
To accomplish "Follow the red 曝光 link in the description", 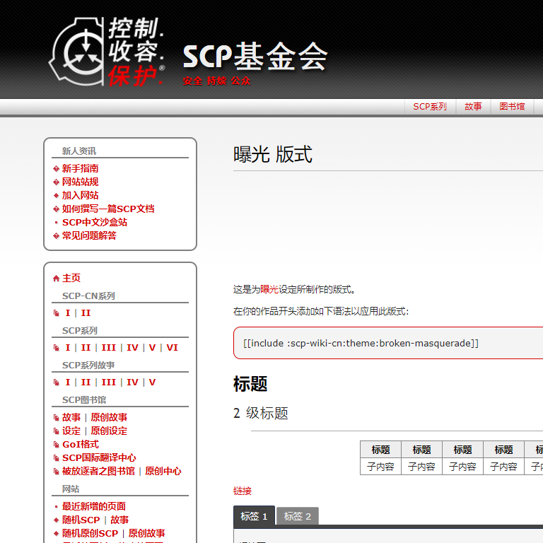I will click(269, 289).
